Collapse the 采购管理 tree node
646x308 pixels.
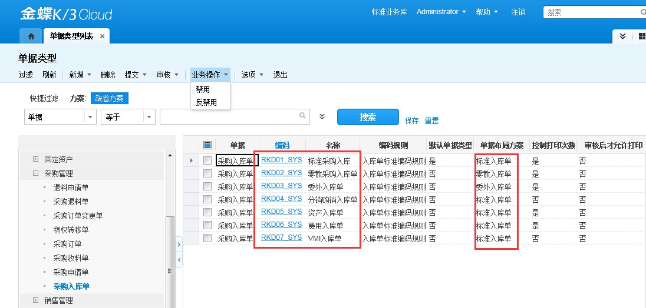(35, 173)
